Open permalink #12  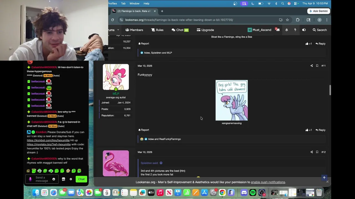point(323,152)
